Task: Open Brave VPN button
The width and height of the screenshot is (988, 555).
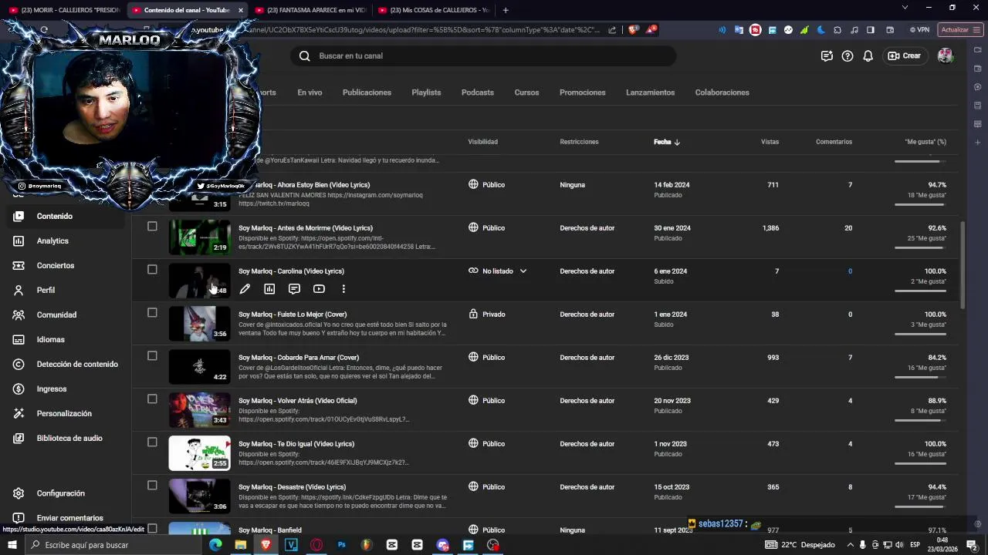Action: click(x=919, y=30)
